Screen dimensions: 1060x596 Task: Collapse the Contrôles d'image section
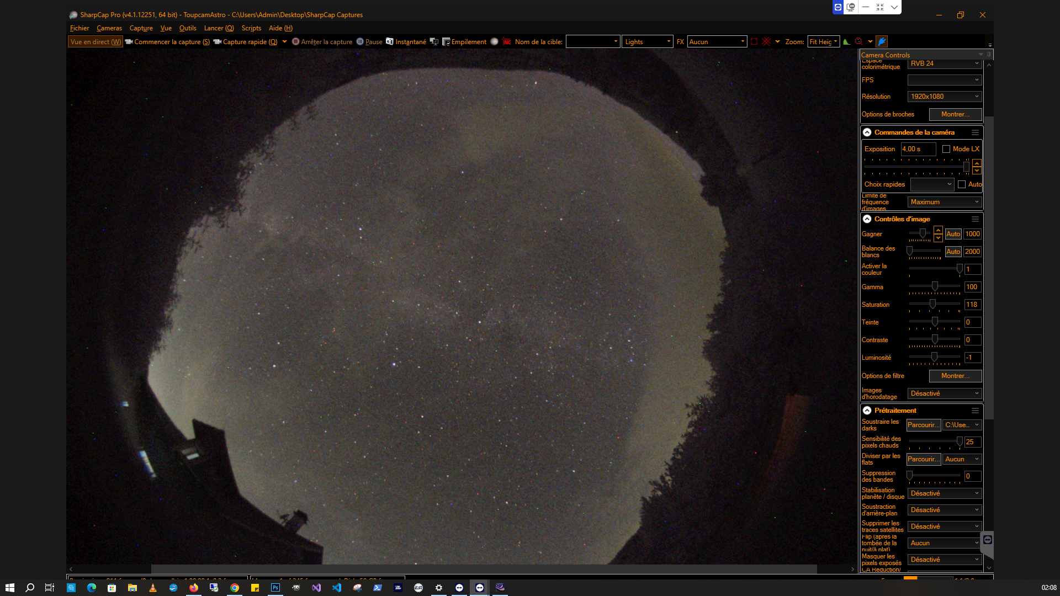point(867,219)
